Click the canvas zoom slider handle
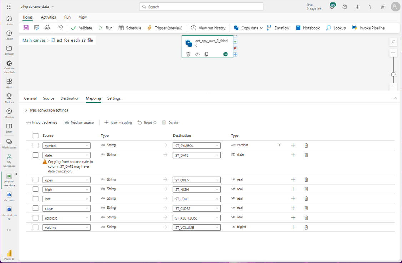Image resolution: width=402 pixels, height=263 pixels. point(393,74)
